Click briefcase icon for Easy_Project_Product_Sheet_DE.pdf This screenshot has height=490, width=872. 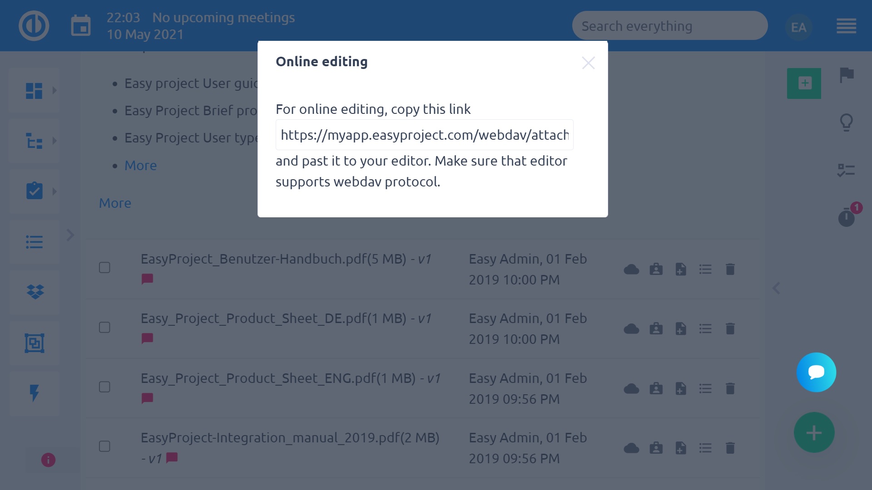point(656,329)
